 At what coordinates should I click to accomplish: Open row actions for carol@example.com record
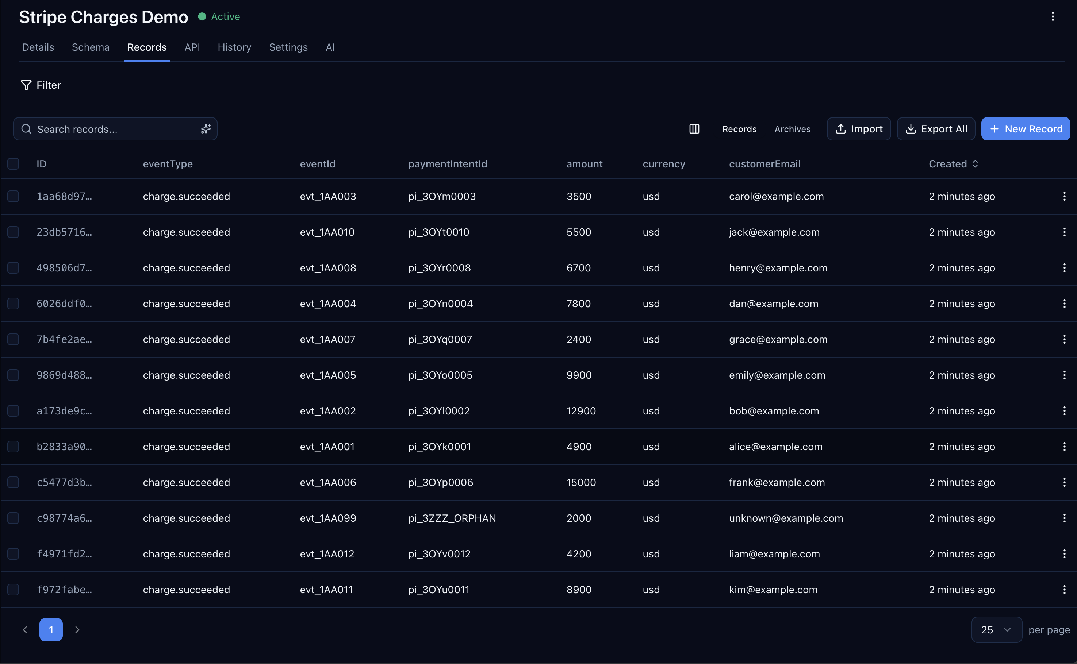pyautogui.click(x=1064, y=196)
